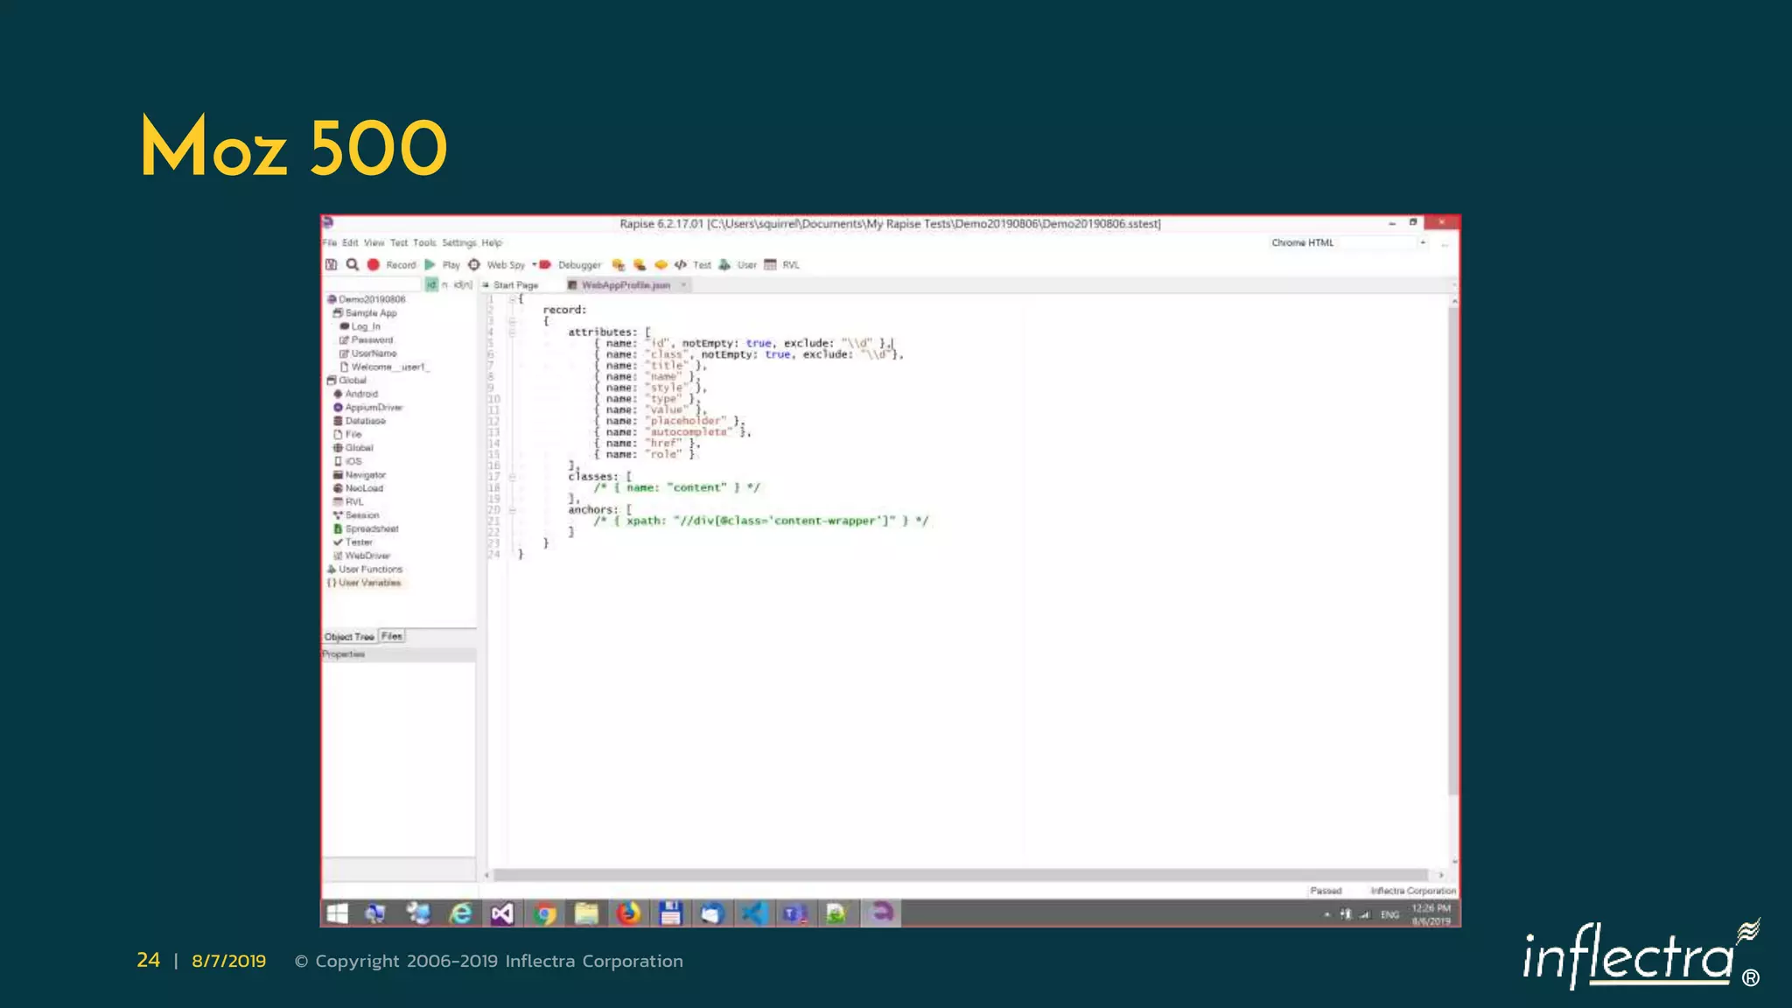Screen dimensions: 1792x1008
Task: Toggle the 'id[n]' naming mode button
Action: pos(462,284)
